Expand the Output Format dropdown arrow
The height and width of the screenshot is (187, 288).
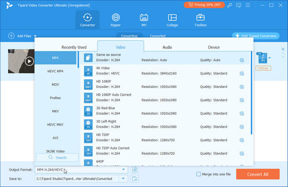click(123, 170)
